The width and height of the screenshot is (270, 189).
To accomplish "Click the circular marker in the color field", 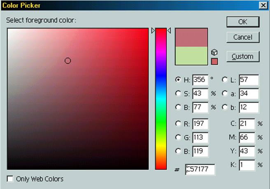I will click(67, 61).
